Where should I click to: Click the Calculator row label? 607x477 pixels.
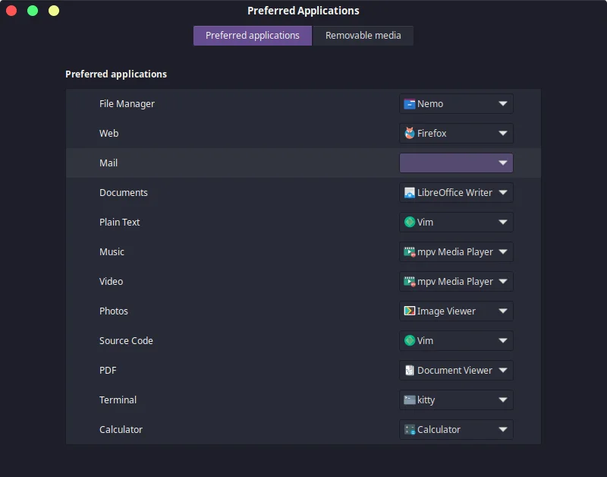(x=121, y=429)
